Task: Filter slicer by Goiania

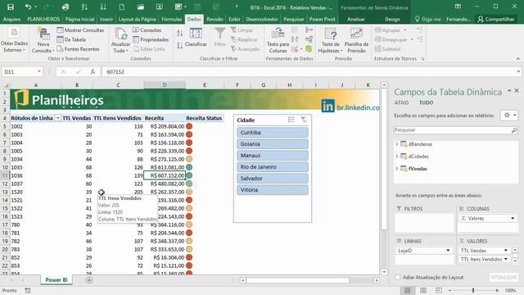Action: [273, 144]
